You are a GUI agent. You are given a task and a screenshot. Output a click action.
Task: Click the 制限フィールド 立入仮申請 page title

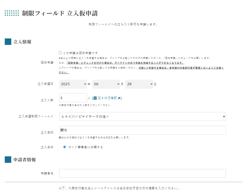pyautogui.click(x=60, y=13)
